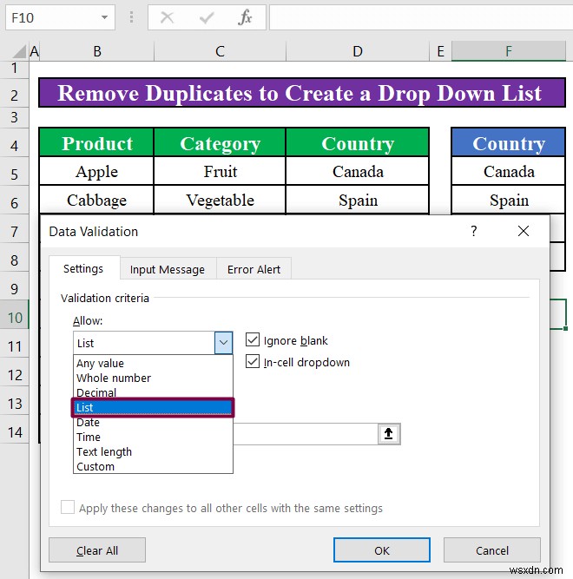Screen dimensions: 573x579
Task: Select List option in Allow list
Action: tap(153, 408)
